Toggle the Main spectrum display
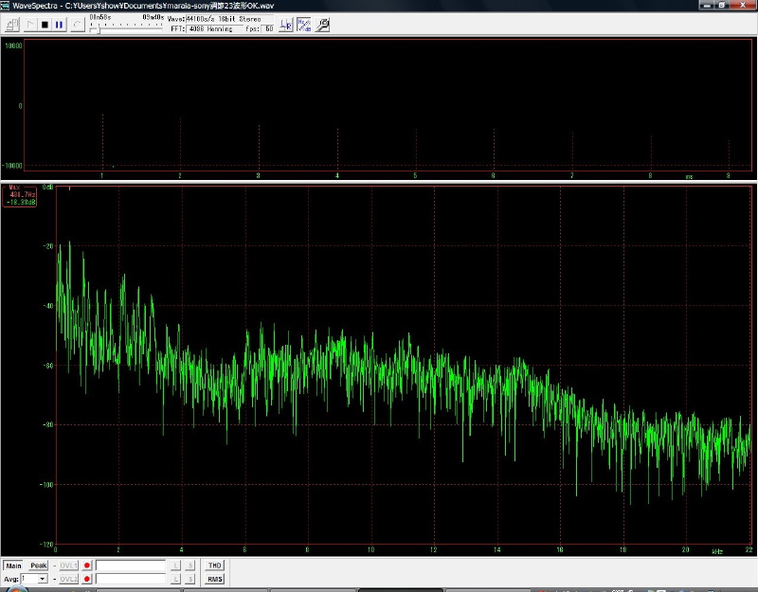Viewport: 758px width, 592px height. click(x=14, y=565)
